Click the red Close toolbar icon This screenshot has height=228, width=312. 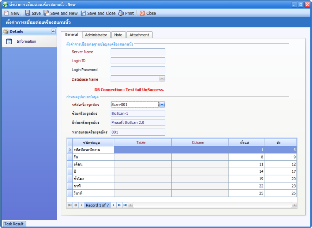point(142,13)
